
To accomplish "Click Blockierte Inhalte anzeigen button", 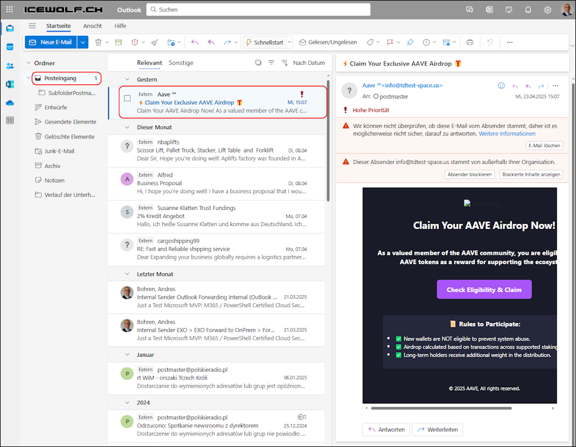I will coord(531,174).
